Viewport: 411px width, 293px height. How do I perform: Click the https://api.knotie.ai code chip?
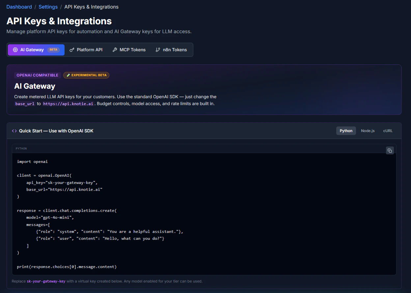tap(68, 103)
